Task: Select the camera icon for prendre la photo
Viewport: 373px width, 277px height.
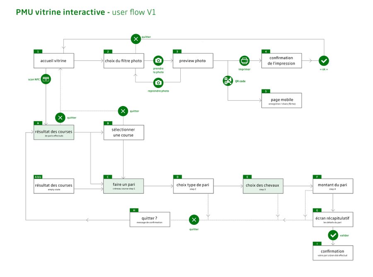Action: (x=158, y=60)
